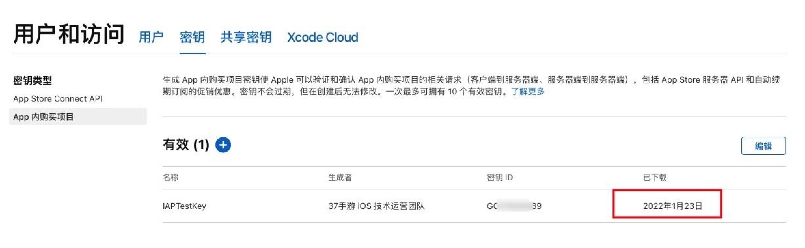Click the 名称 column header
Image resolution: width=805 pixels, height=248 pixels.
click(x=170, y=177)
